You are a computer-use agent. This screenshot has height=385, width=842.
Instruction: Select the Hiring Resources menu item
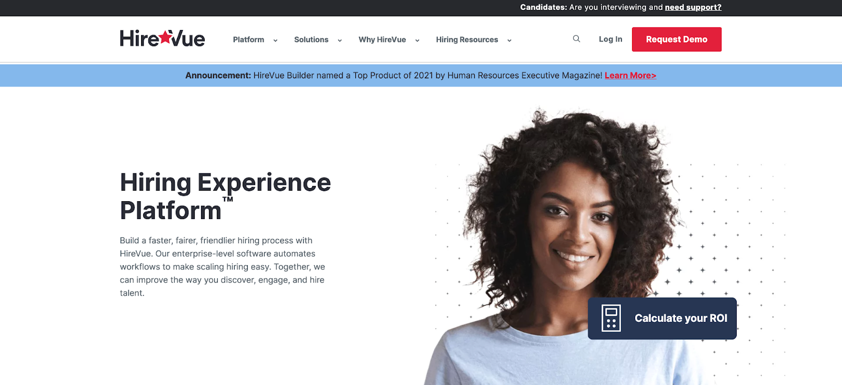467,39
